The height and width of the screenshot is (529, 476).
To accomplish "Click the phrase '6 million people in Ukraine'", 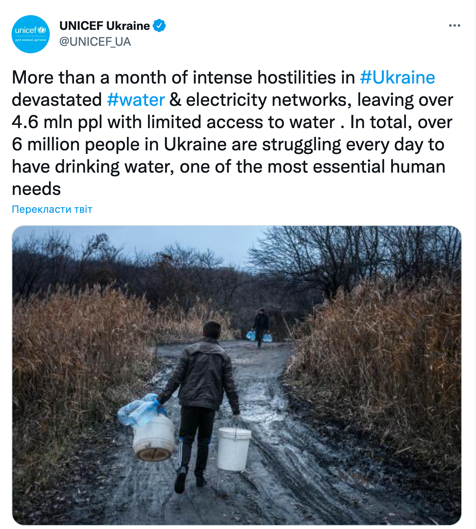I will tap(119, 144).
